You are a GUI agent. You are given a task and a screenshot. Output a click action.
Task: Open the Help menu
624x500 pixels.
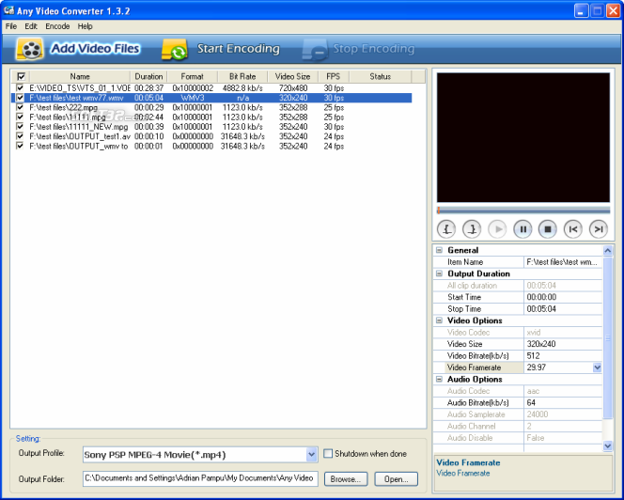coord(85,26)
